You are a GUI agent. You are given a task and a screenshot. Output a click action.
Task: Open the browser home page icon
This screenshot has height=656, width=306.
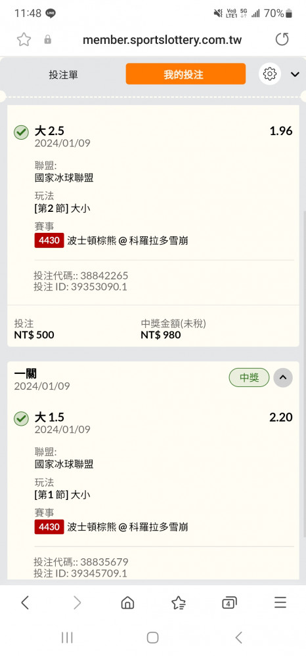click(127, 602)
